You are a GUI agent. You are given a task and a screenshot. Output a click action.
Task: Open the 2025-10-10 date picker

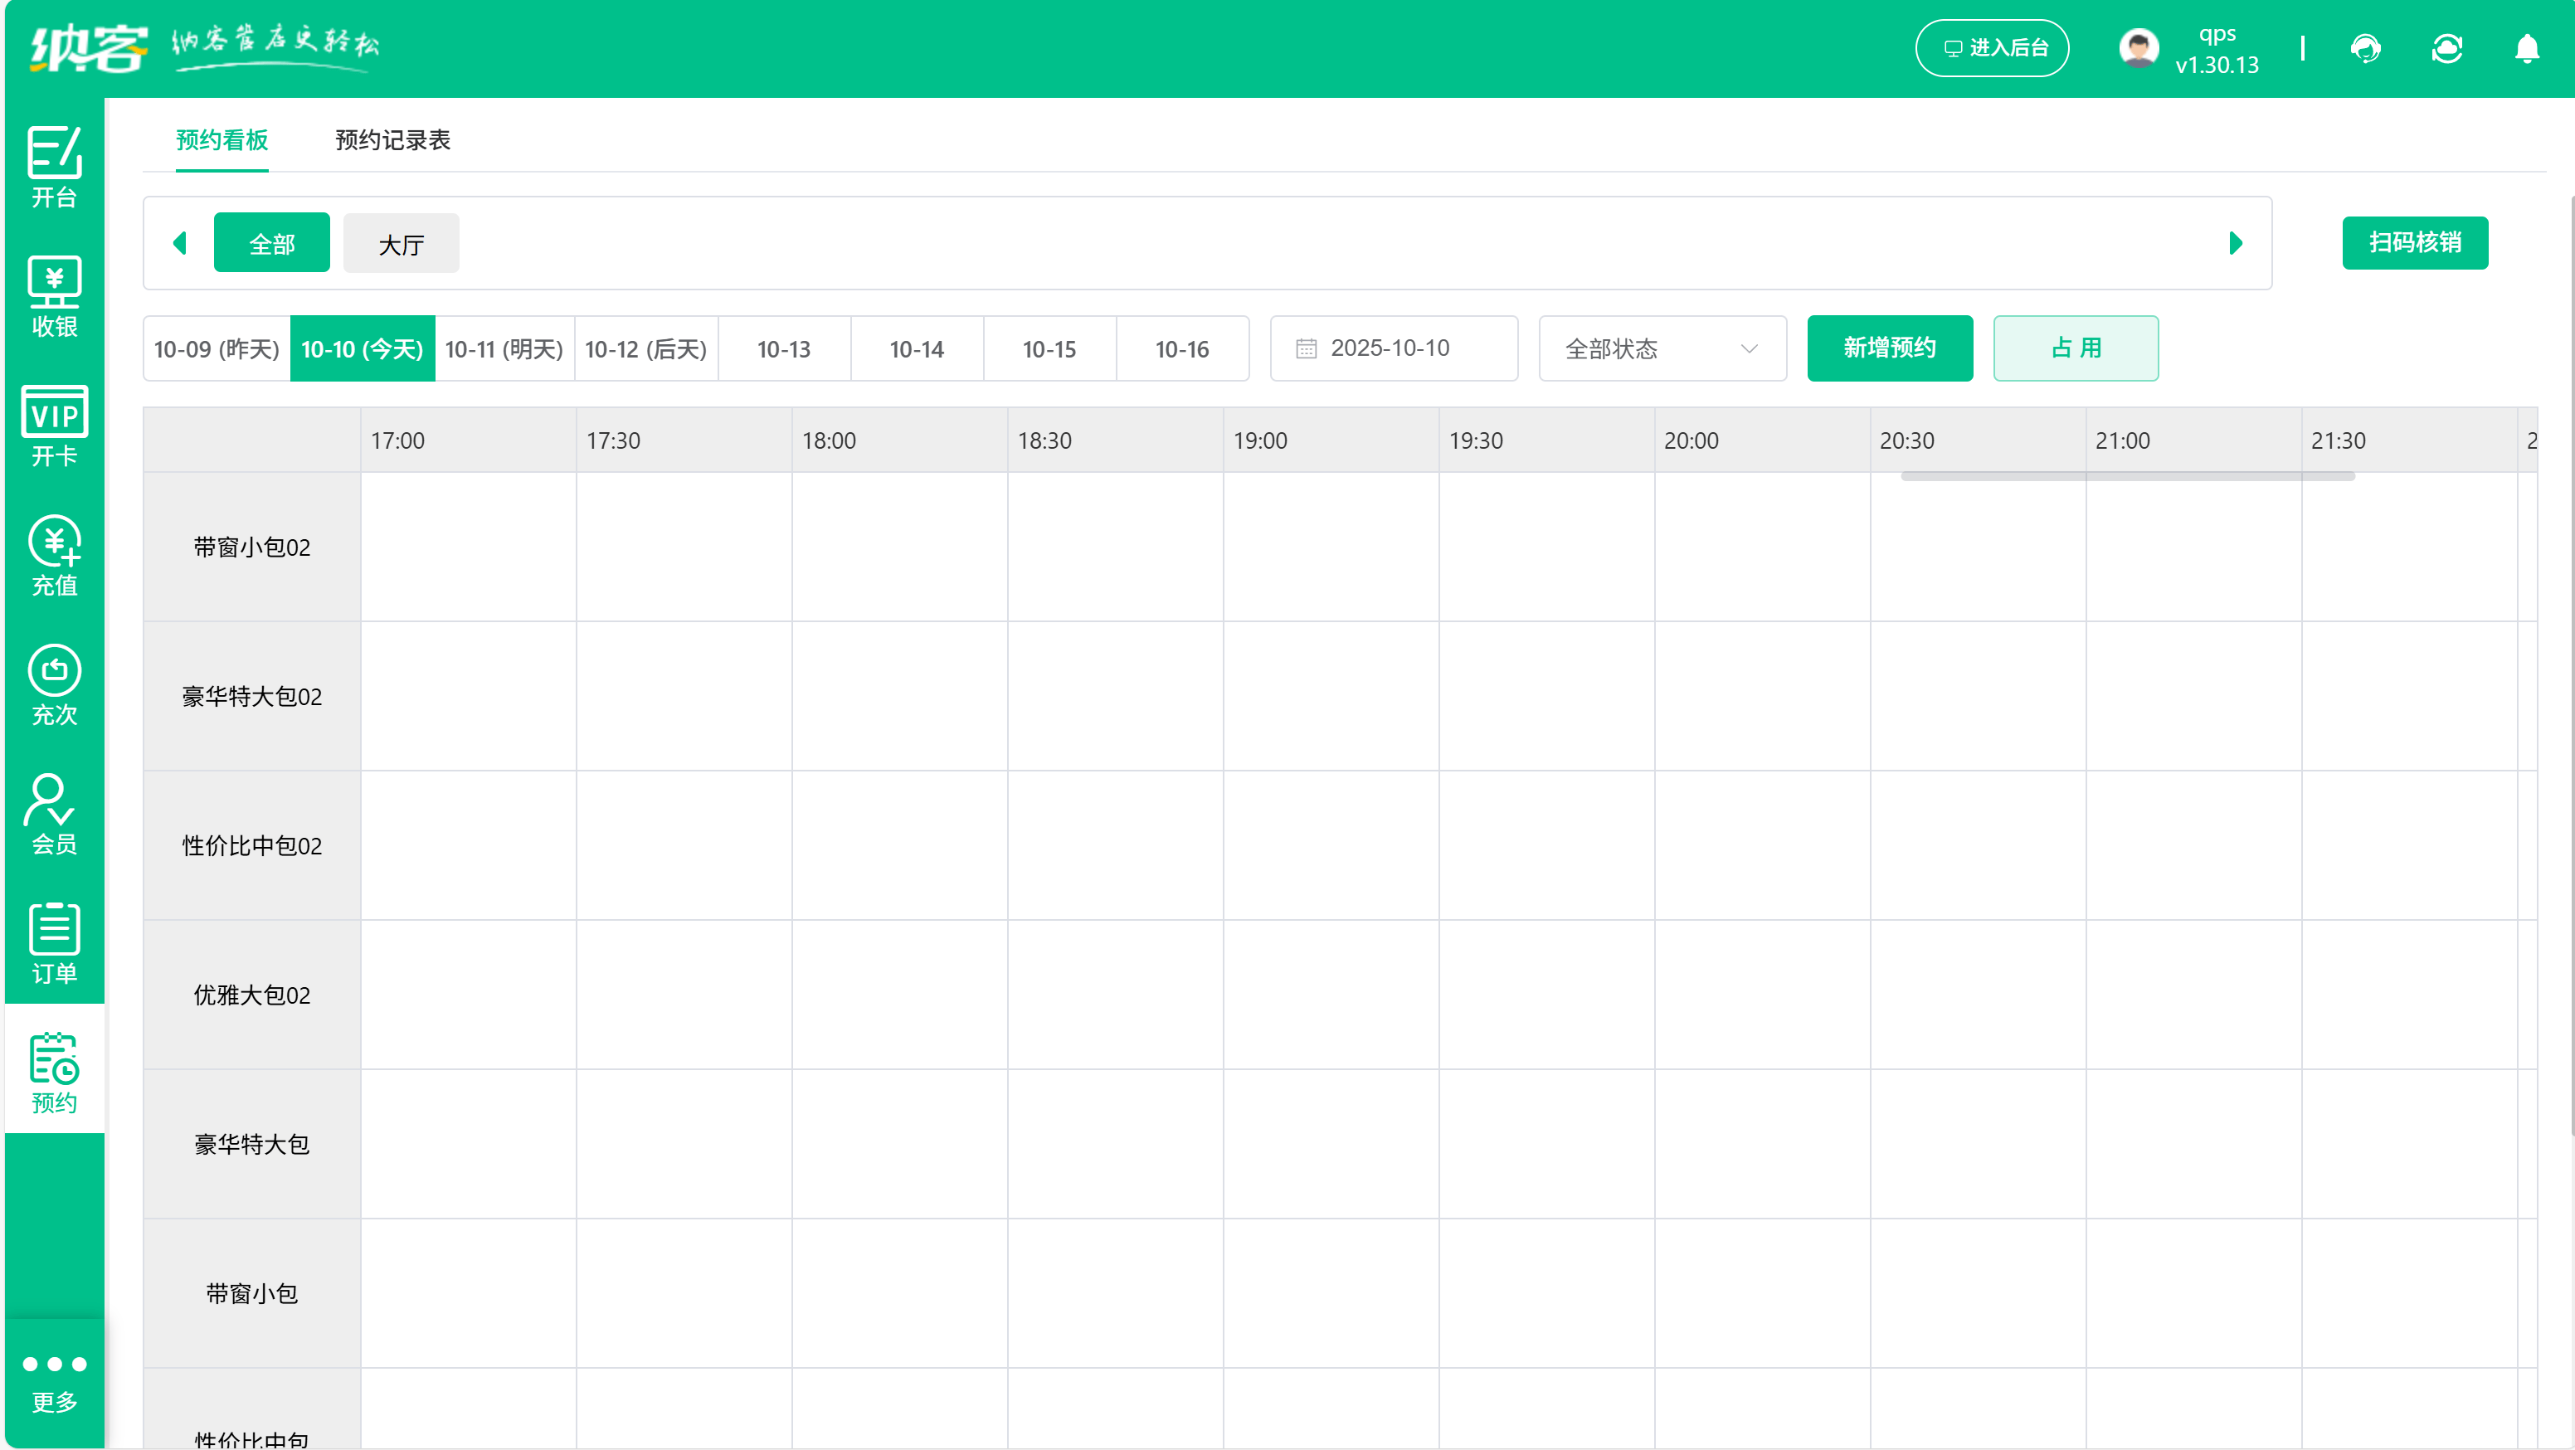[x=1393, y=348]
